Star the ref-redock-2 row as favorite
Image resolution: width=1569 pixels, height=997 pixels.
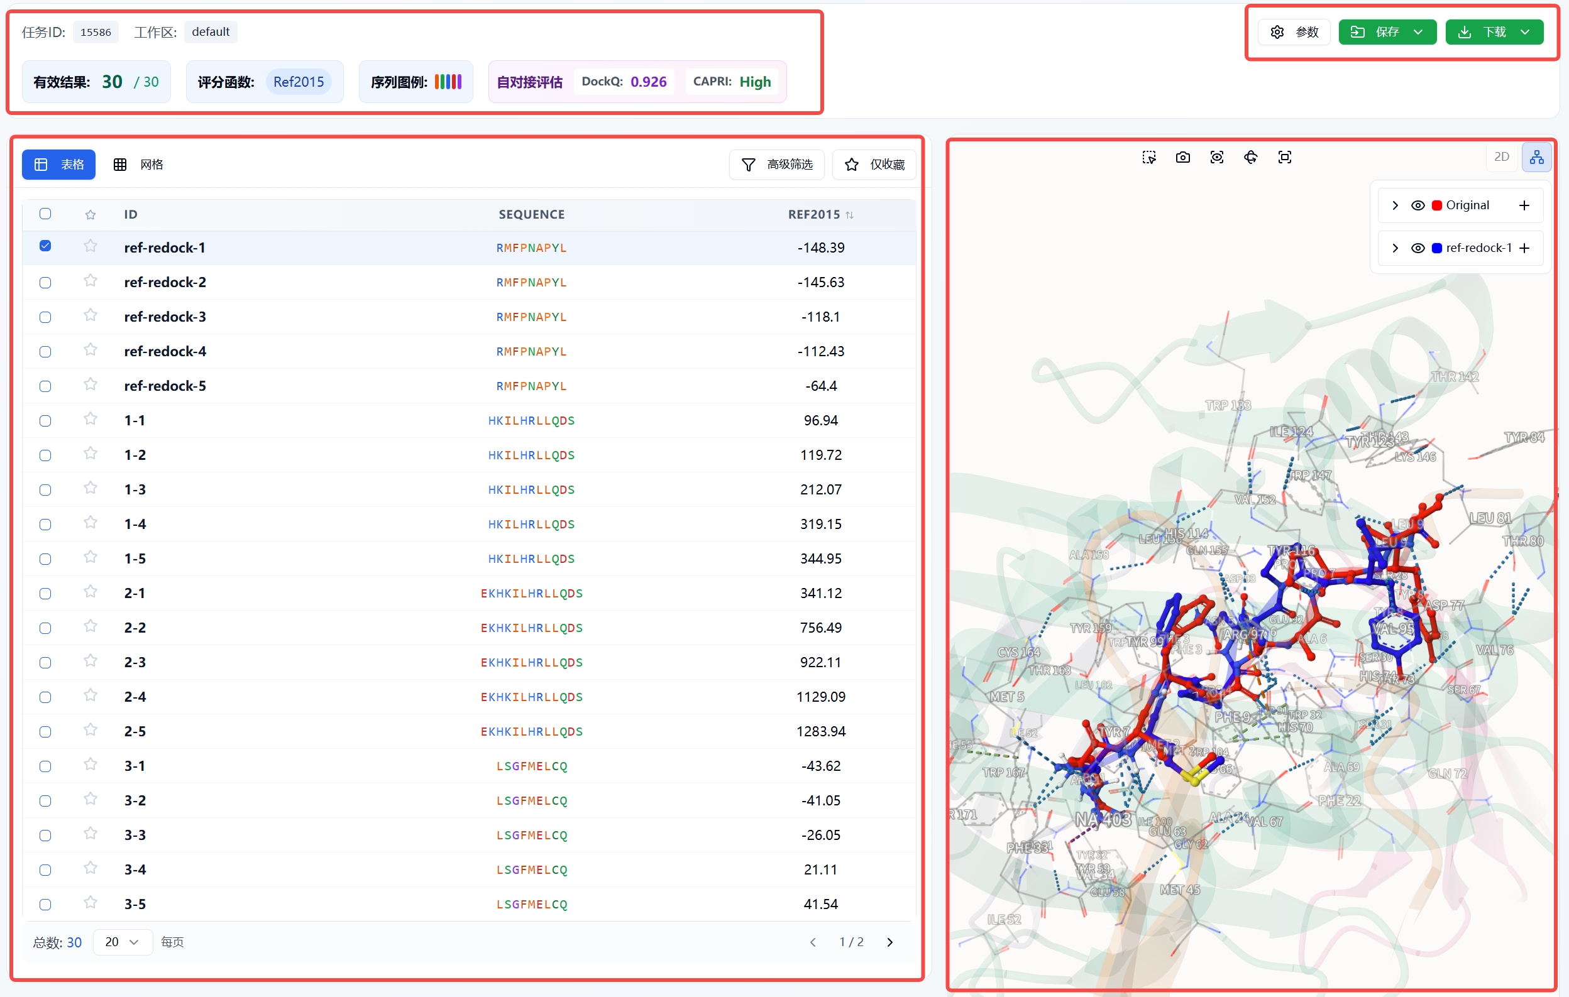click(x=91, y=281)
